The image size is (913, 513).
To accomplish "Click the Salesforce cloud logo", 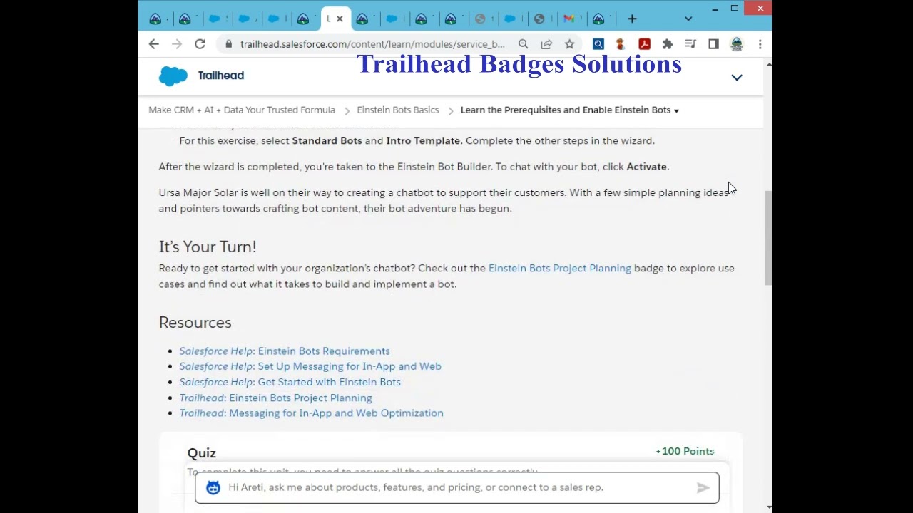I will (x=173, y=76).
